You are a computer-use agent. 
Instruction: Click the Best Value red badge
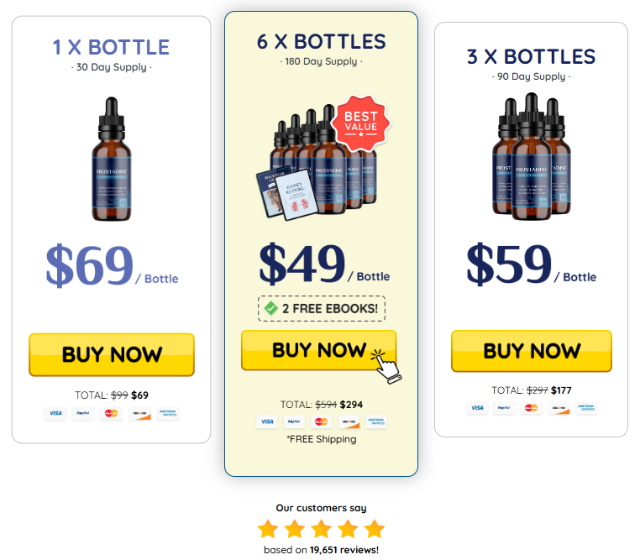360,123
